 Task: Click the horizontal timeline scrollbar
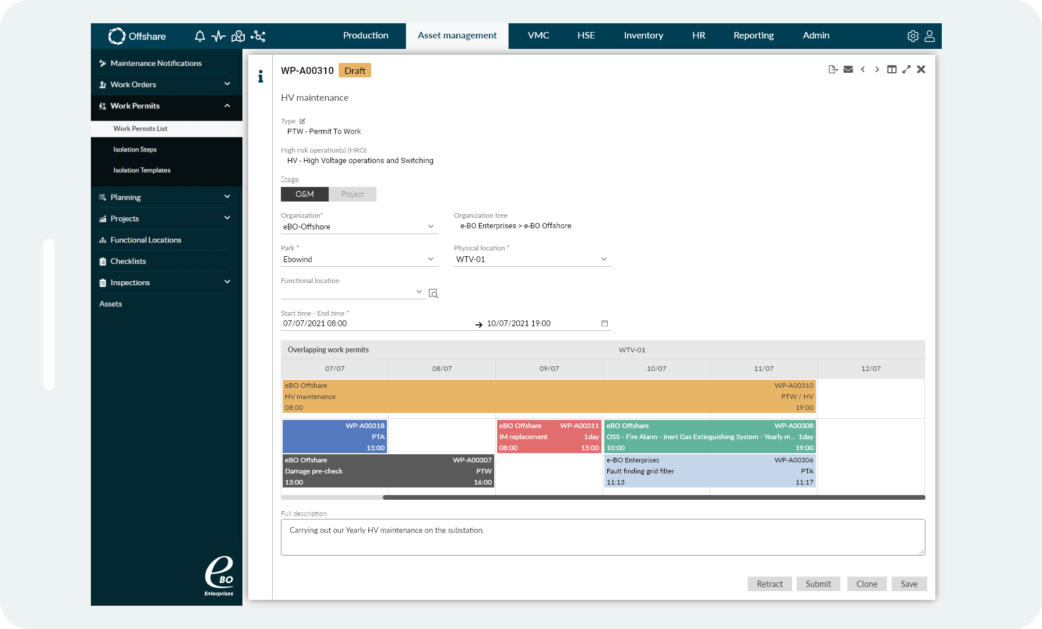point(654,497)
